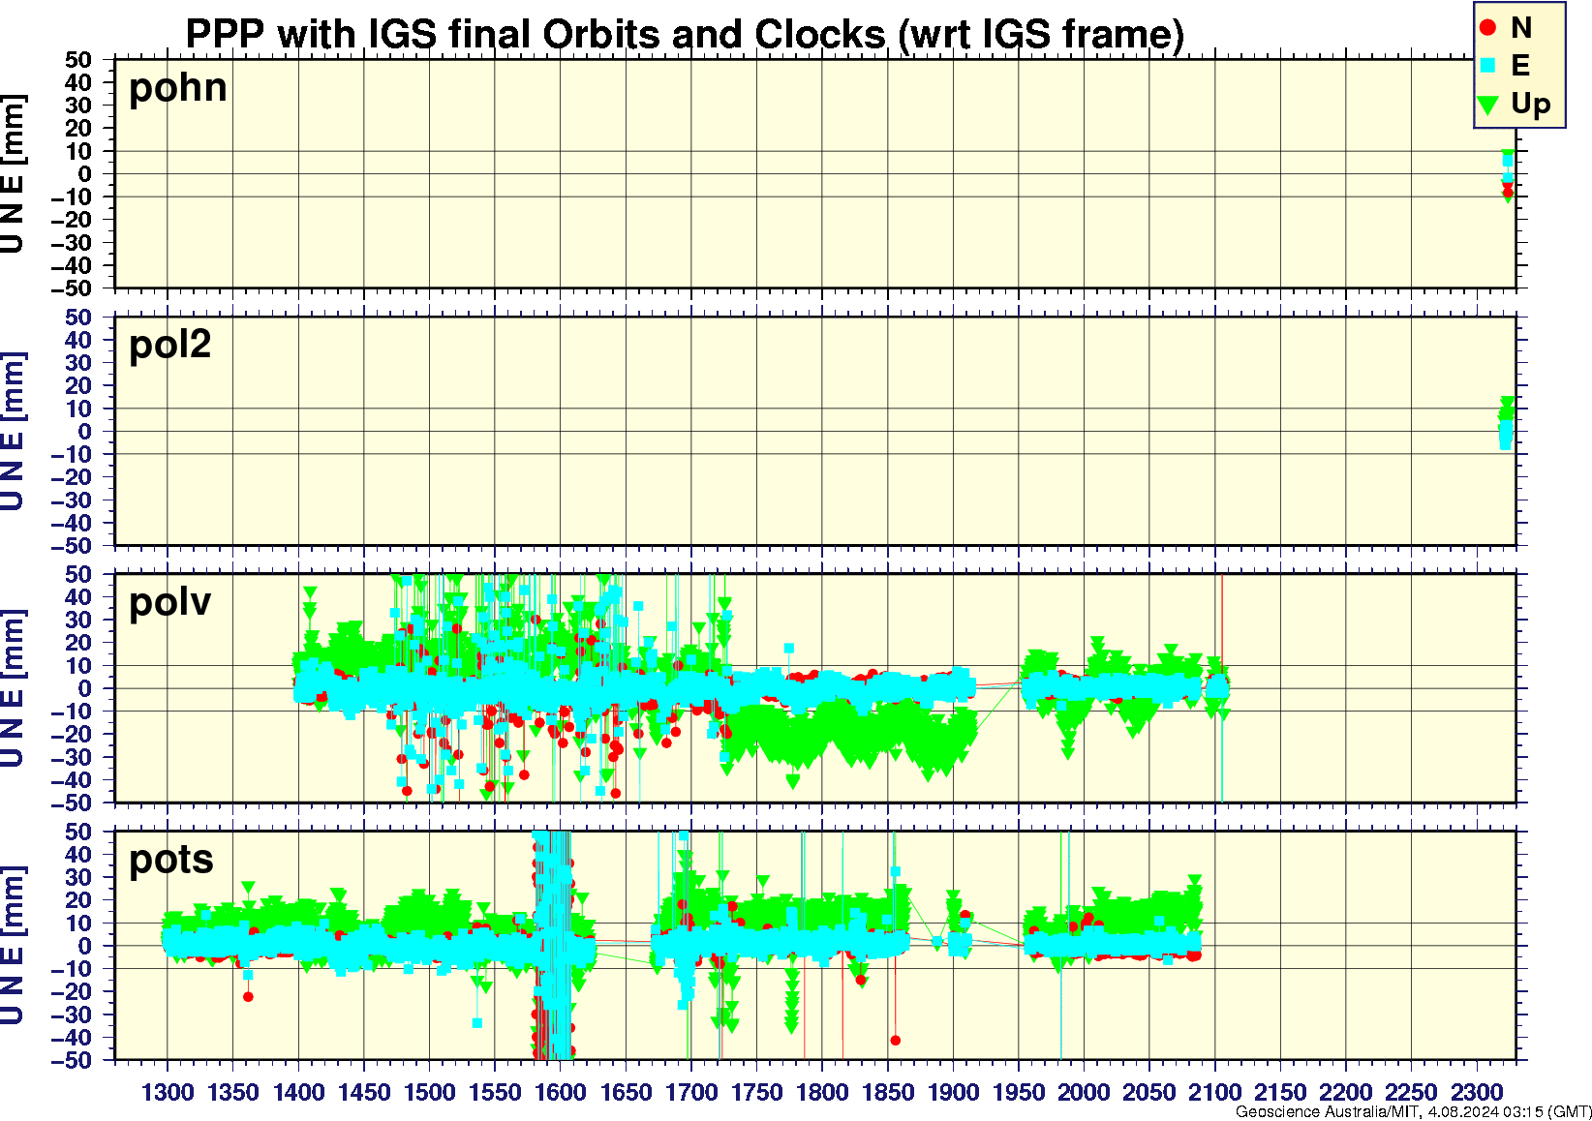Click the tall red spike in polv panel
Image resolution: width=1592 pixels, height=1121 pixels.
tap(1222, 629)
